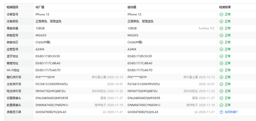Click the green check icon in 整机序列号 row
Viewport: 256px width, 121px height.
221,77
